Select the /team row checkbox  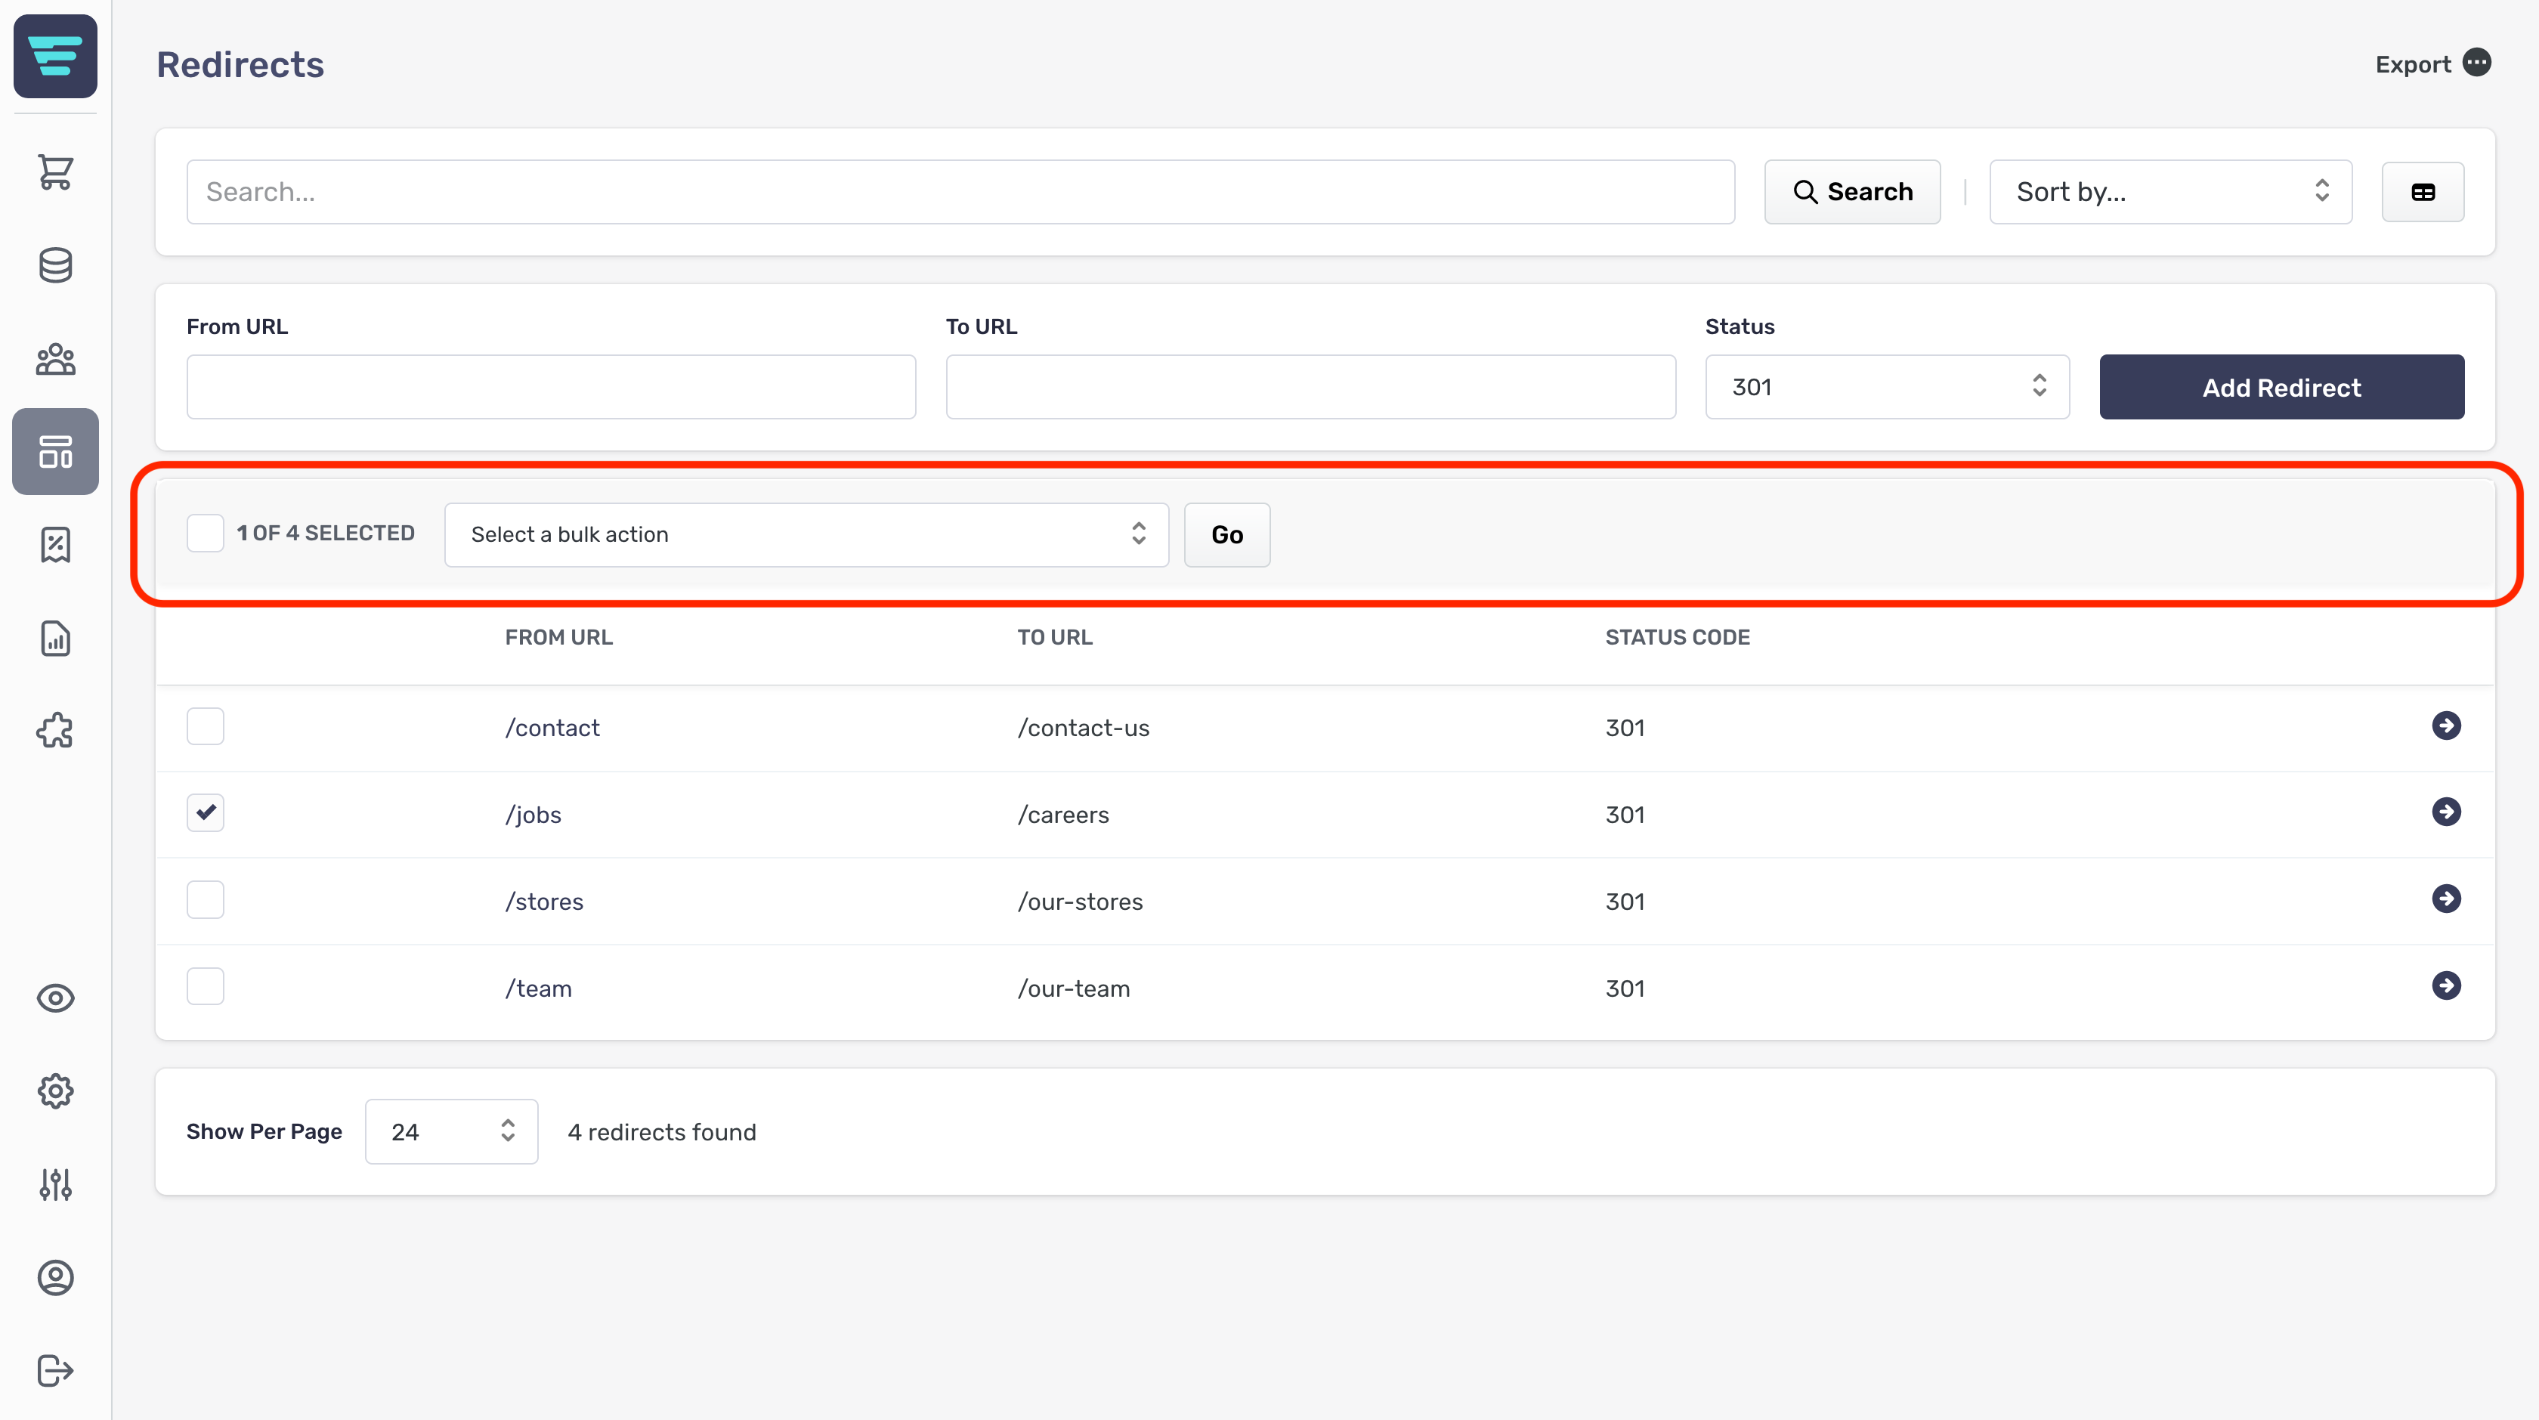[205, 986]
